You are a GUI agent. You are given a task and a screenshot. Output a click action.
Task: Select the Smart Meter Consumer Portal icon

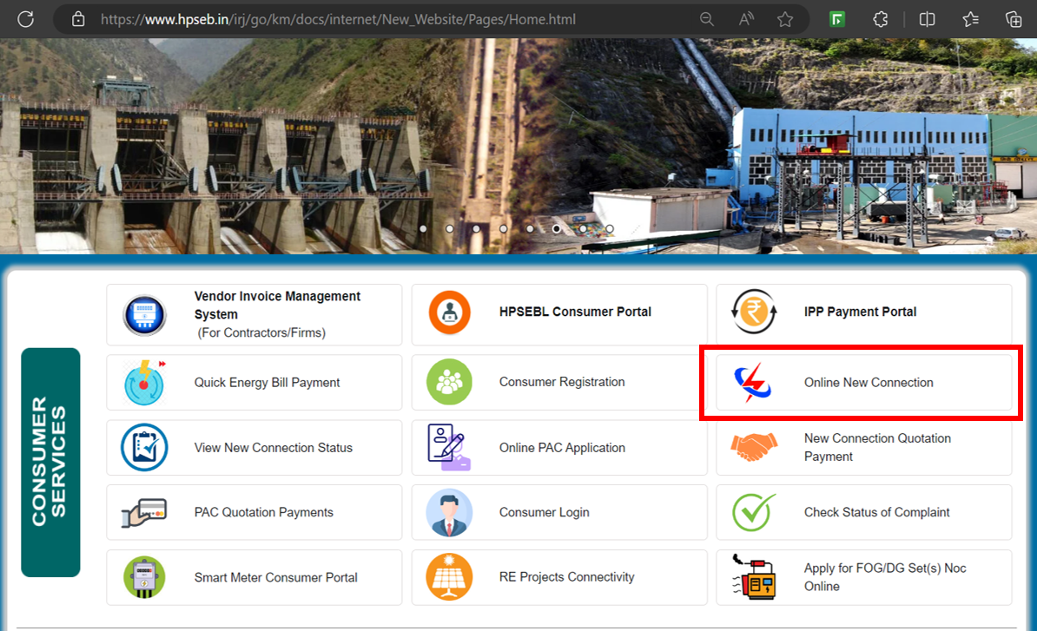click(x=144, y=577)
